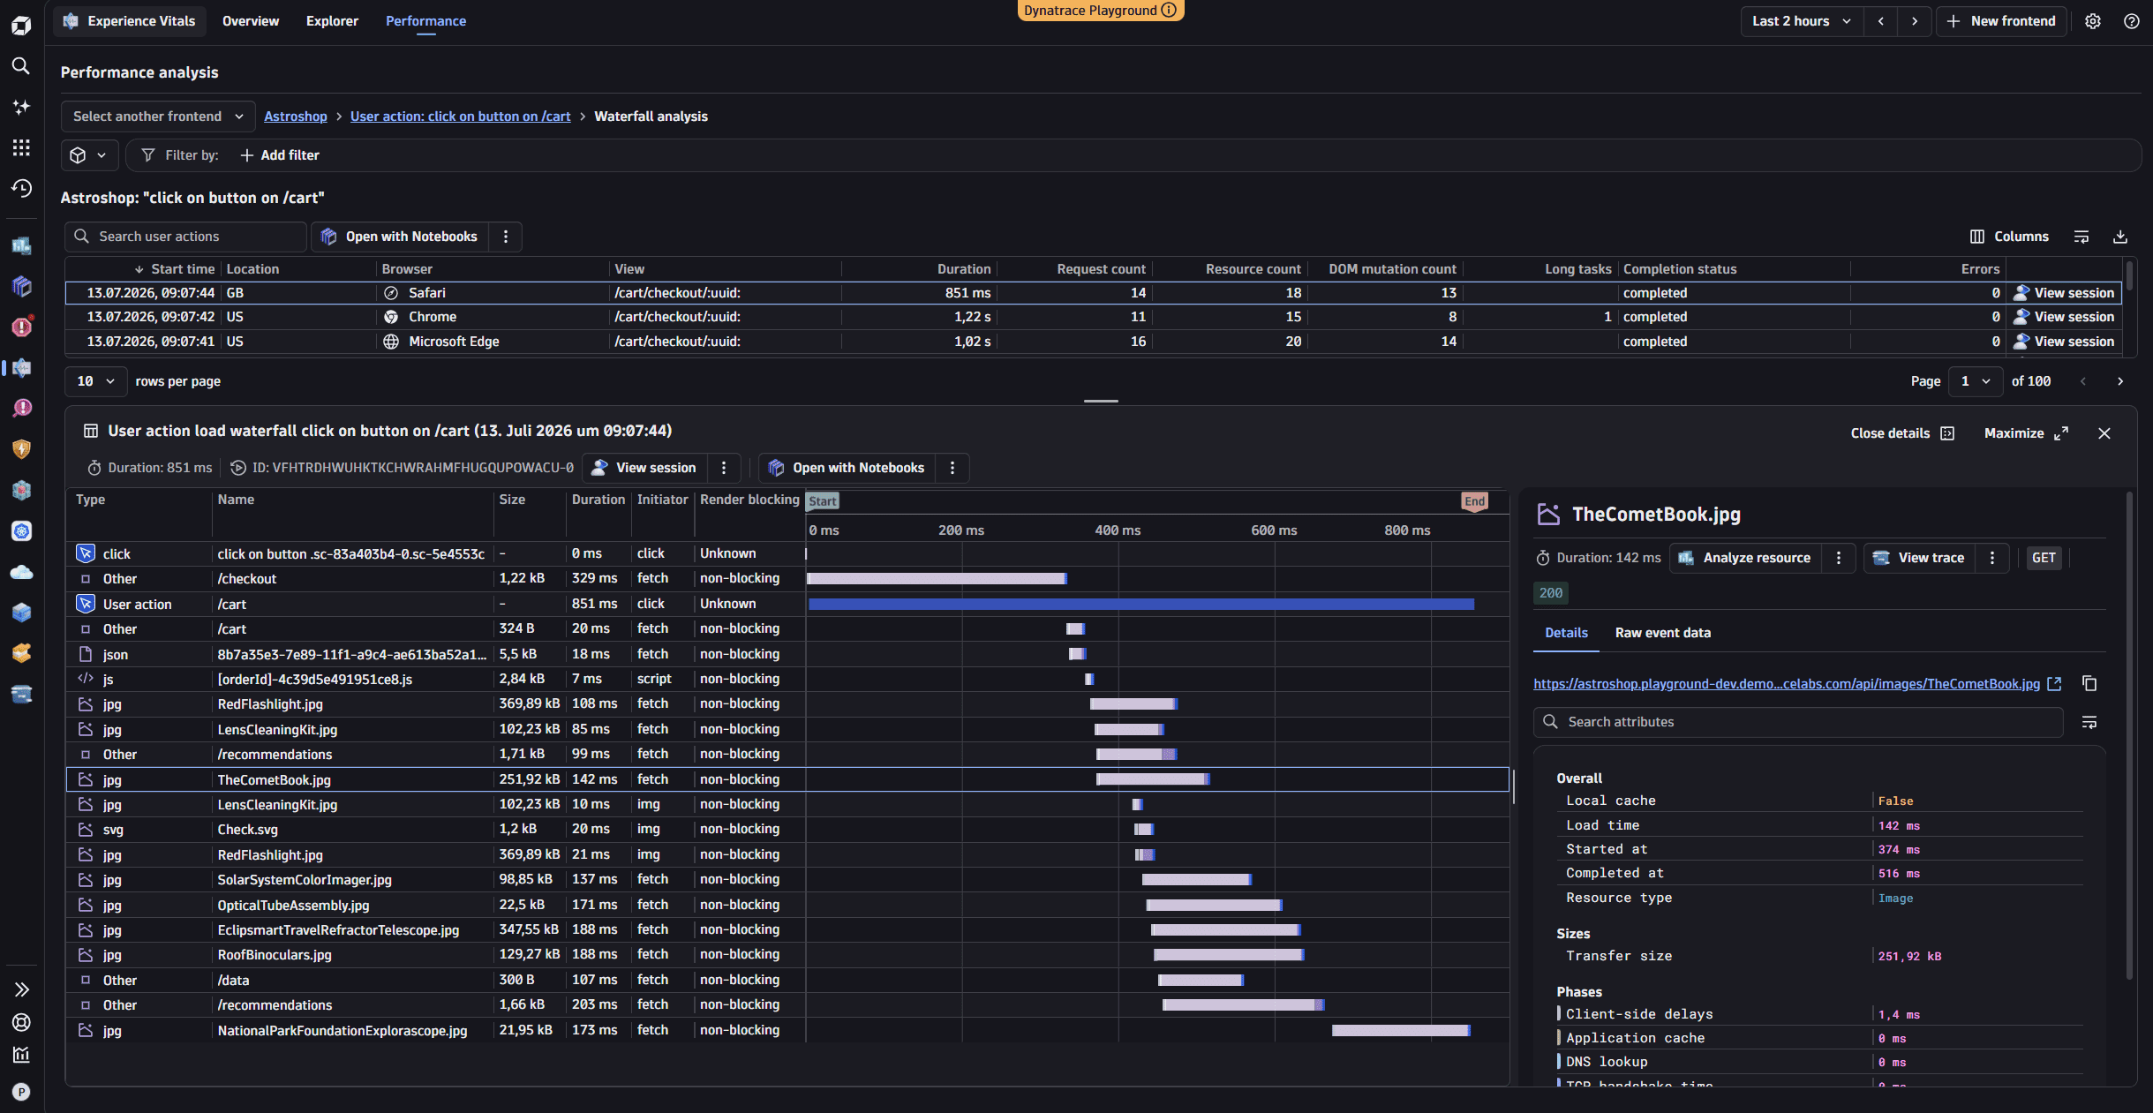The height and width of the screenshot is (1113, 2153).
Task: Open the Davis AI sparkle icon in sidebar
Action: [x=21, y=107]
